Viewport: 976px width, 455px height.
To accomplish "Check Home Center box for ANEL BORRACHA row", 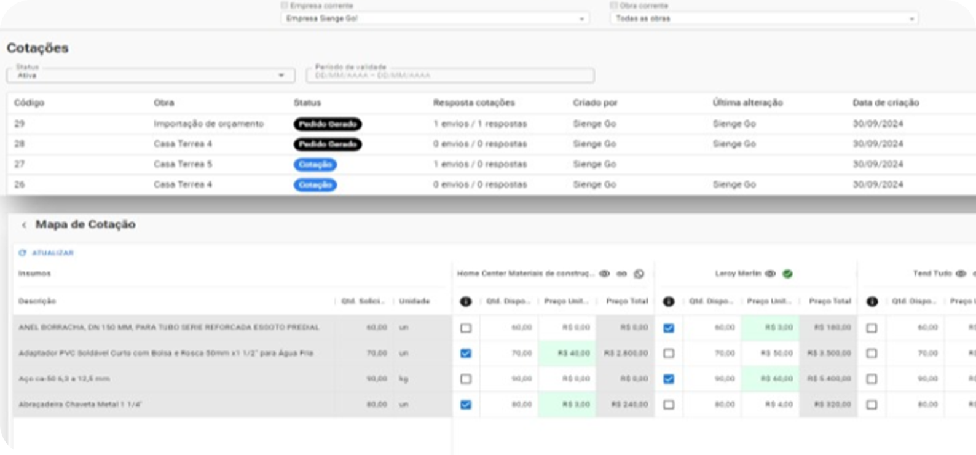I will click(466, 328).
